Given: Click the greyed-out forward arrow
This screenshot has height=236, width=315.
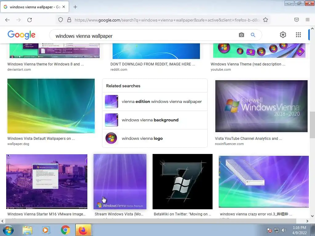Looking at the screenshot, I should [x=18, y=20].
